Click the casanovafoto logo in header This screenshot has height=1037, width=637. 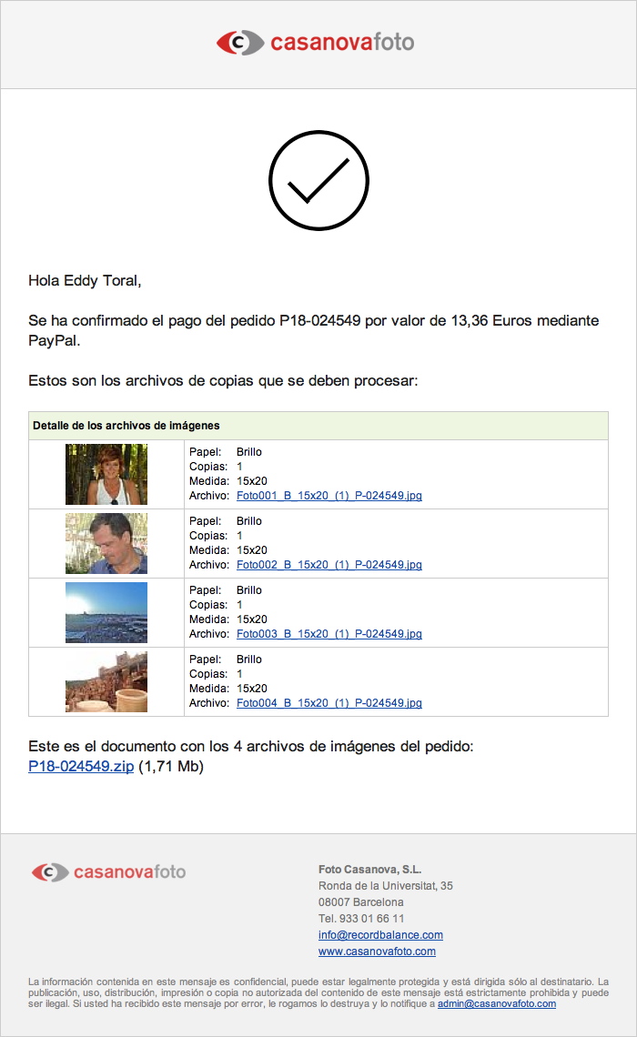(x=315, y=42)
